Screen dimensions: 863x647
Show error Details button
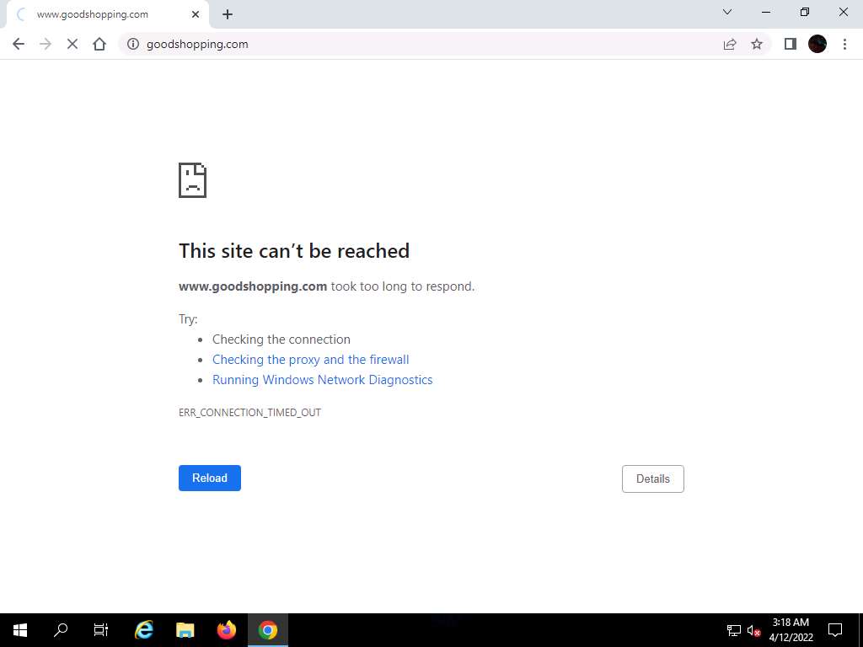[x=653, y=479]
